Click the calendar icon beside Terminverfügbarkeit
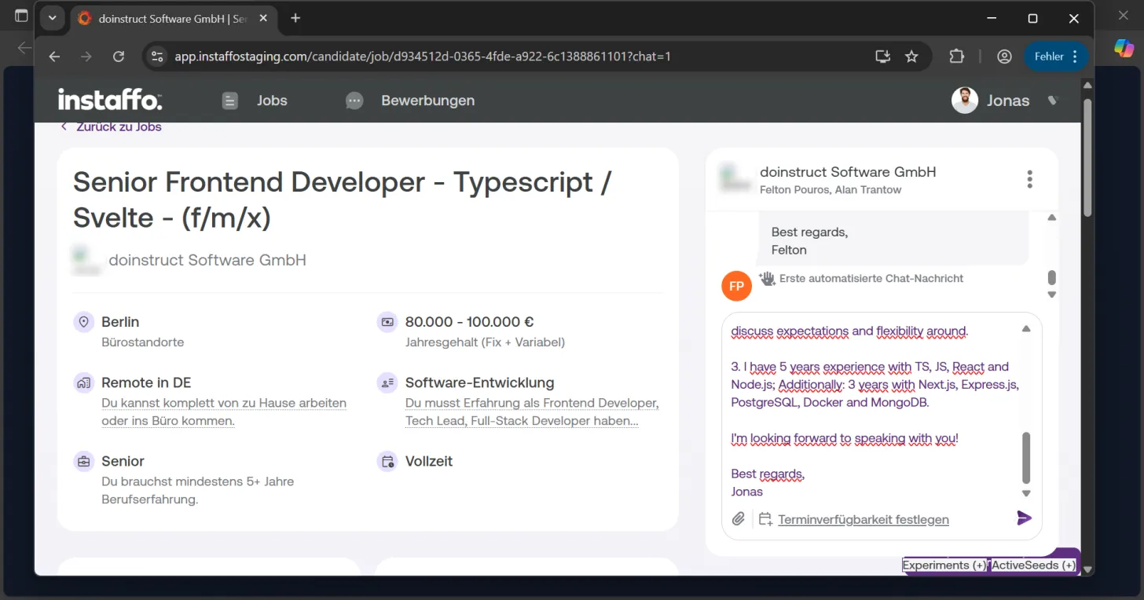Screen dimensions: 1144x600 click(x=765, y=519)
